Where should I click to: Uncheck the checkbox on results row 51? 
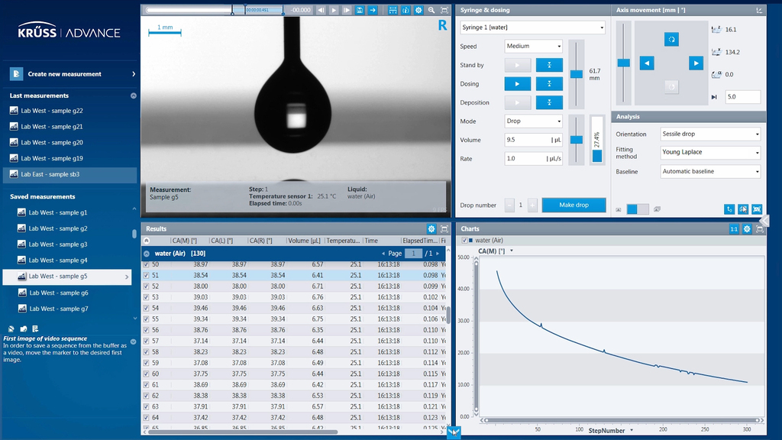pos(146,273)
